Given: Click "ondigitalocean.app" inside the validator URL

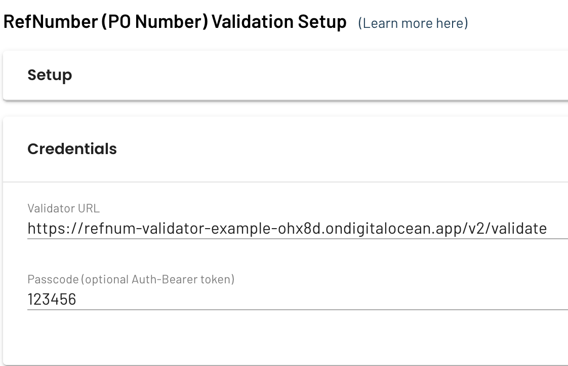Looking at the screenshot, I should [x=387, y=229].
